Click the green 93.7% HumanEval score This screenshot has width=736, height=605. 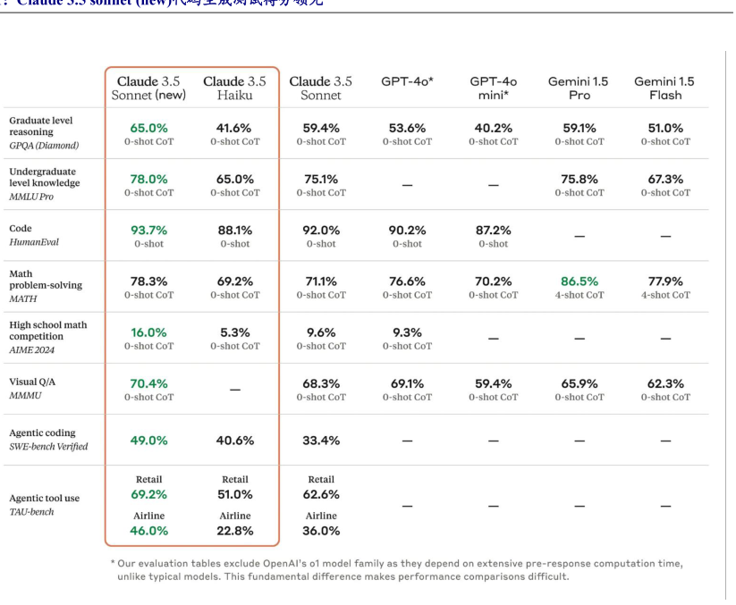[x=148, y=230]
